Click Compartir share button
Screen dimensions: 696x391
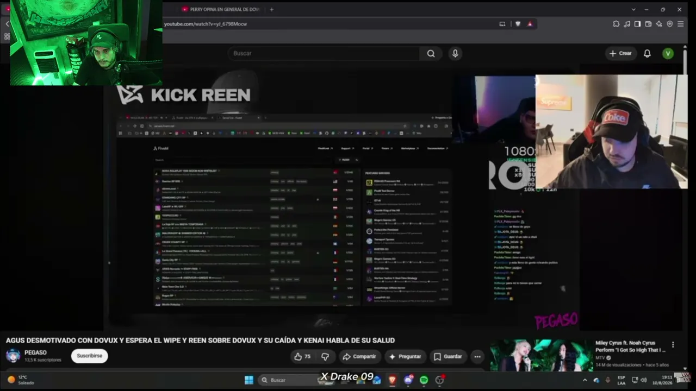tap(359, 356)
